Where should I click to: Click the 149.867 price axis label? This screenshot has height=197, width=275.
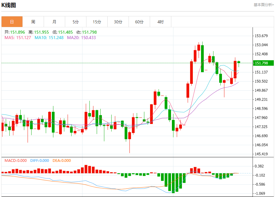pyautogui.click(x=261, y=90)
